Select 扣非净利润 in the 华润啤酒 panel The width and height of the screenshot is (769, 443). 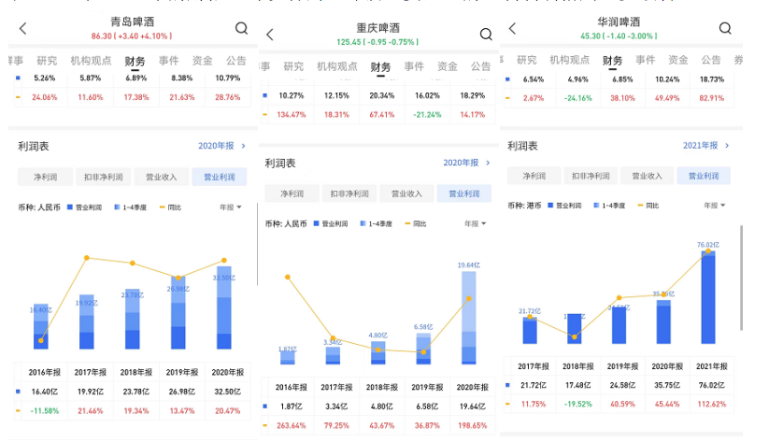(x=591, y=176)
